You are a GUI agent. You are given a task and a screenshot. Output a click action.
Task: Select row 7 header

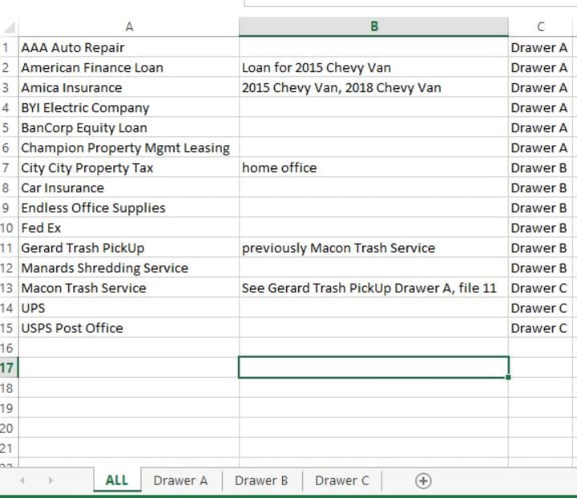point(8,167)
